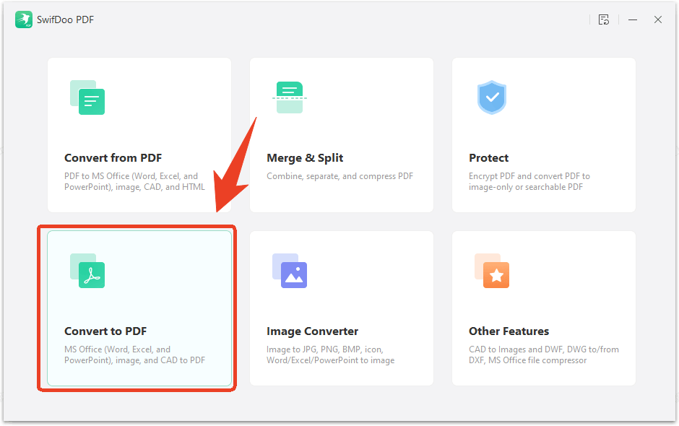Open the Convert from PDF heading
This screenshot has height=426, width=679.
(113, 158)
